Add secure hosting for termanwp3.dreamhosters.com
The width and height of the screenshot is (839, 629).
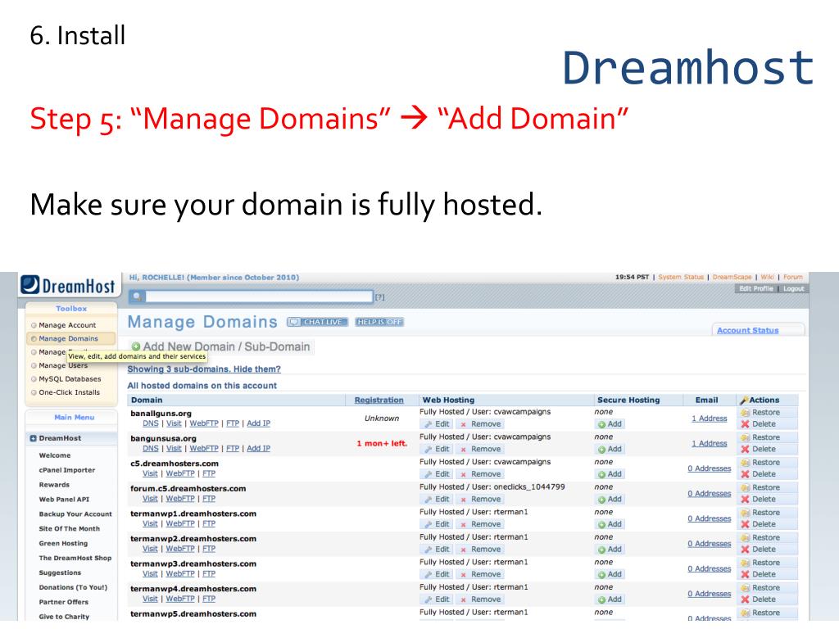610,574
